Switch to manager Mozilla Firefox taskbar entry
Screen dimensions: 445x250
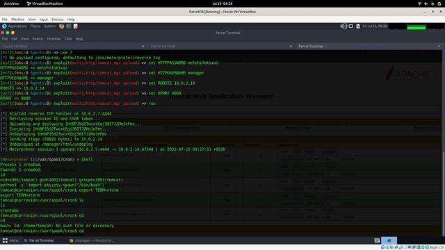tap(91, 240)
